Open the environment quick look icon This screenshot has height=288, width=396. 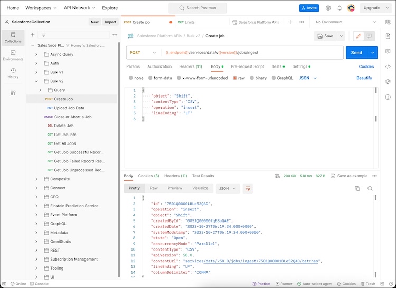click(x=388, y=22)
